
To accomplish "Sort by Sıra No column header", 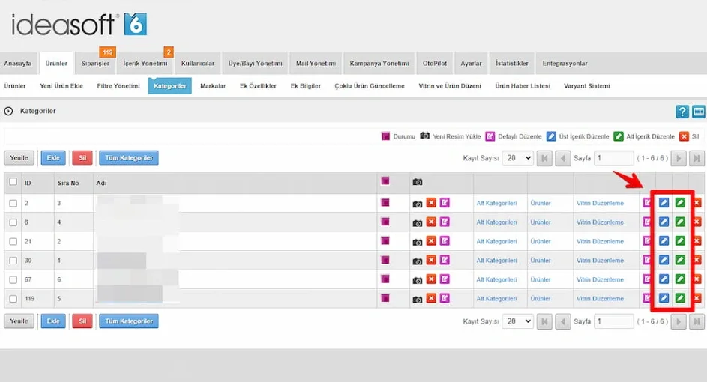I will tap(68, 183).
